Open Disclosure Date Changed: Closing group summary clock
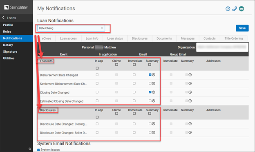This screenshot has width=255, height=152. 190,124
